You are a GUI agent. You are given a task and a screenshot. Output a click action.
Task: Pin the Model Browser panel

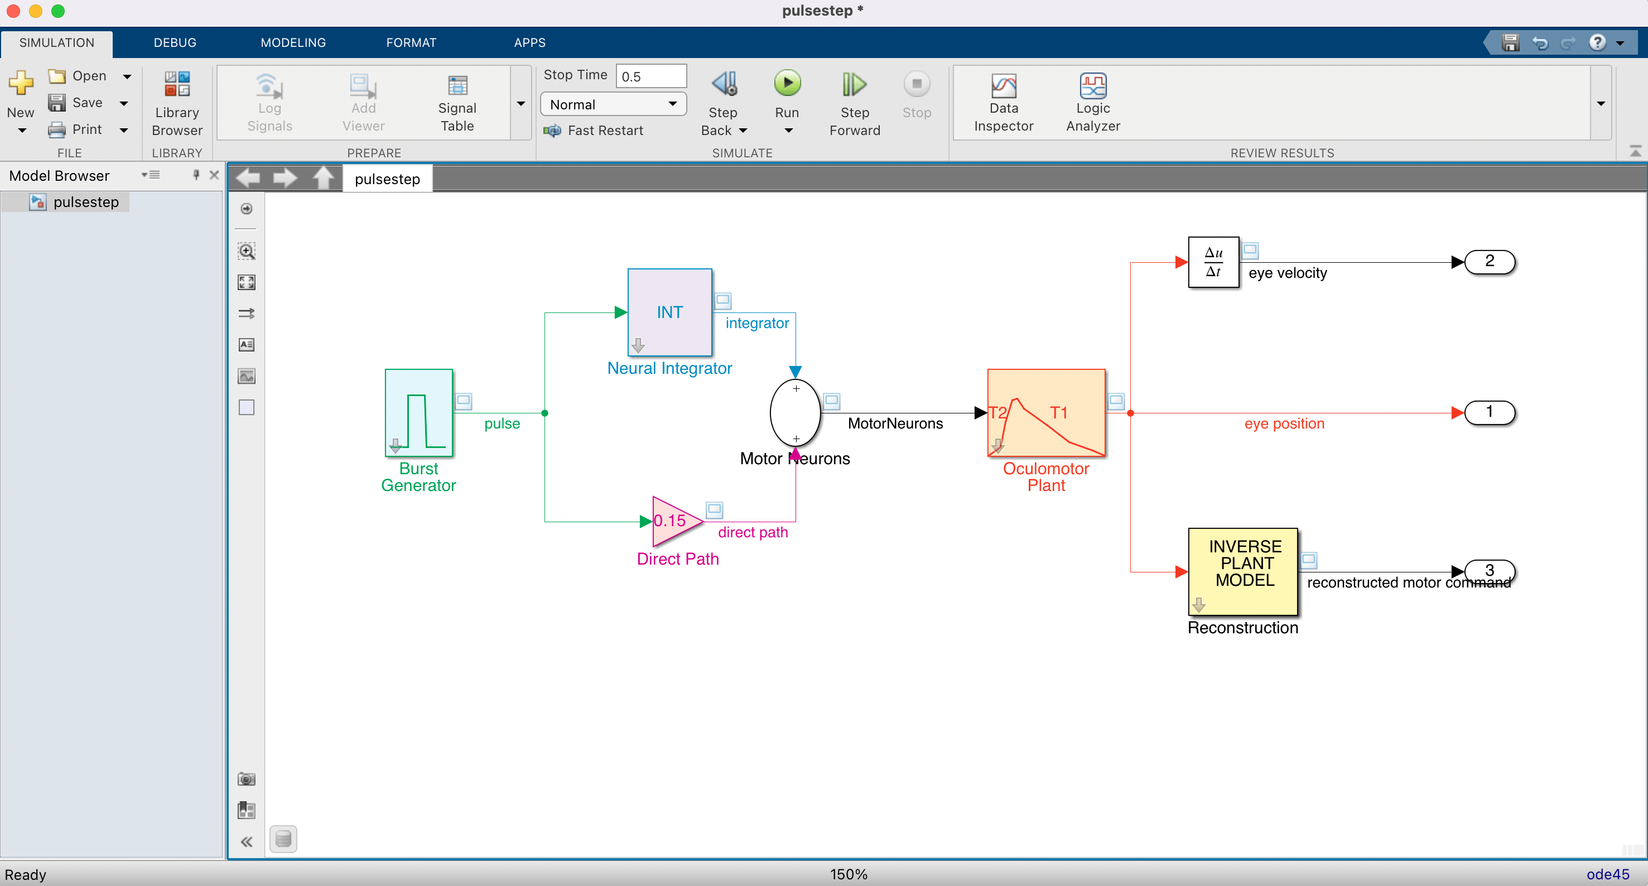[x=196, y=175]
